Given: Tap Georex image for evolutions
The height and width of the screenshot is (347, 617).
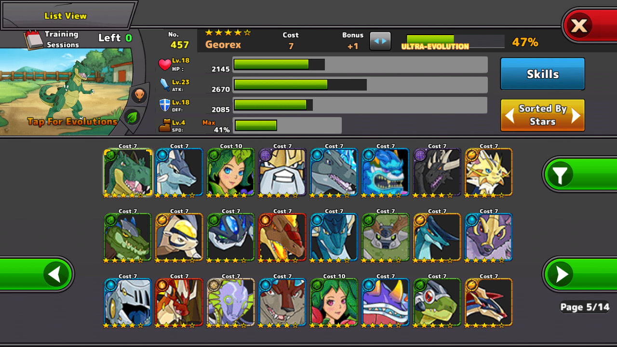Looking at the screenshot, I should tap(67, 92).
